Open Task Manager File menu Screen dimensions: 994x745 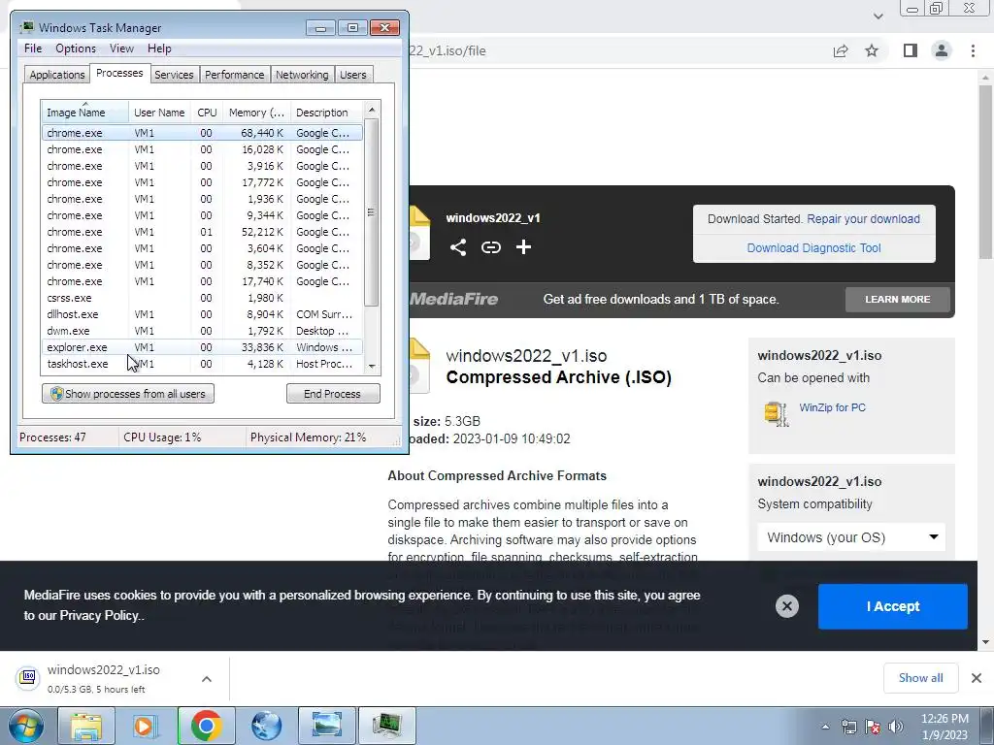pos(33,49)
